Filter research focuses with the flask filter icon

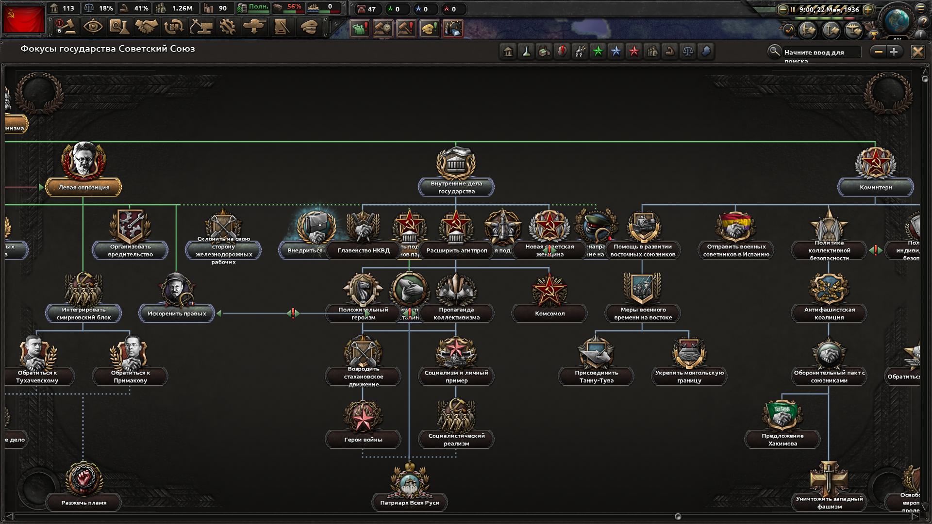[526, 51]
